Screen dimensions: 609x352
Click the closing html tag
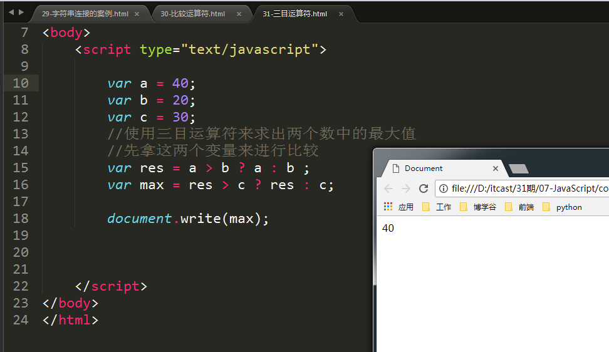point(70,320)
